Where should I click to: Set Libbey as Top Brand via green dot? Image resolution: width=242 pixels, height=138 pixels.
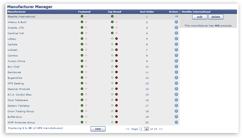[x=112, y=39]
